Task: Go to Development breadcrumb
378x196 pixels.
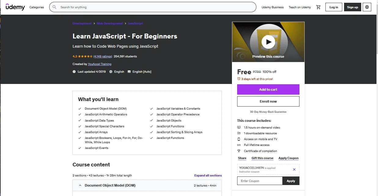Action: click(82, 24)
